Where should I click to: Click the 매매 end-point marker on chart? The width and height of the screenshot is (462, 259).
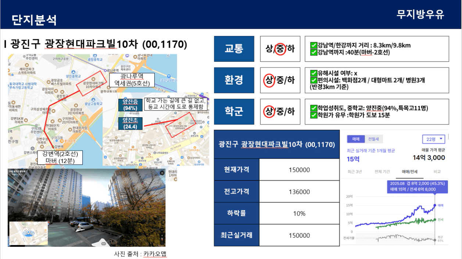(x=435, y=205)
